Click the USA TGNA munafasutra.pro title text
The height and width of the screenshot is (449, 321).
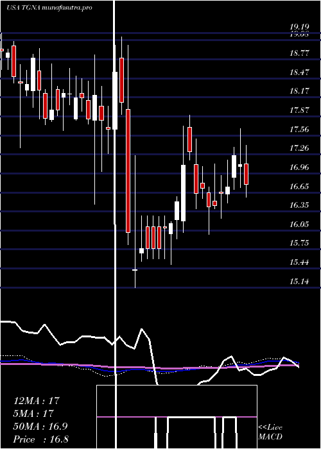(49, 8)
